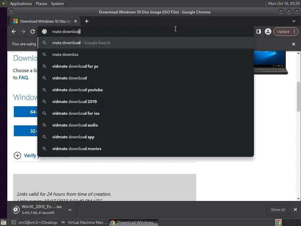Open Chrome side panel
The image size is (301, 226).
pos(259,31)
